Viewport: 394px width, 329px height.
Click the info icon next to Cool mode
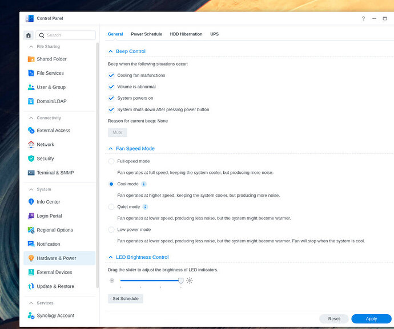pyautogui.click(x=144, y=184)
